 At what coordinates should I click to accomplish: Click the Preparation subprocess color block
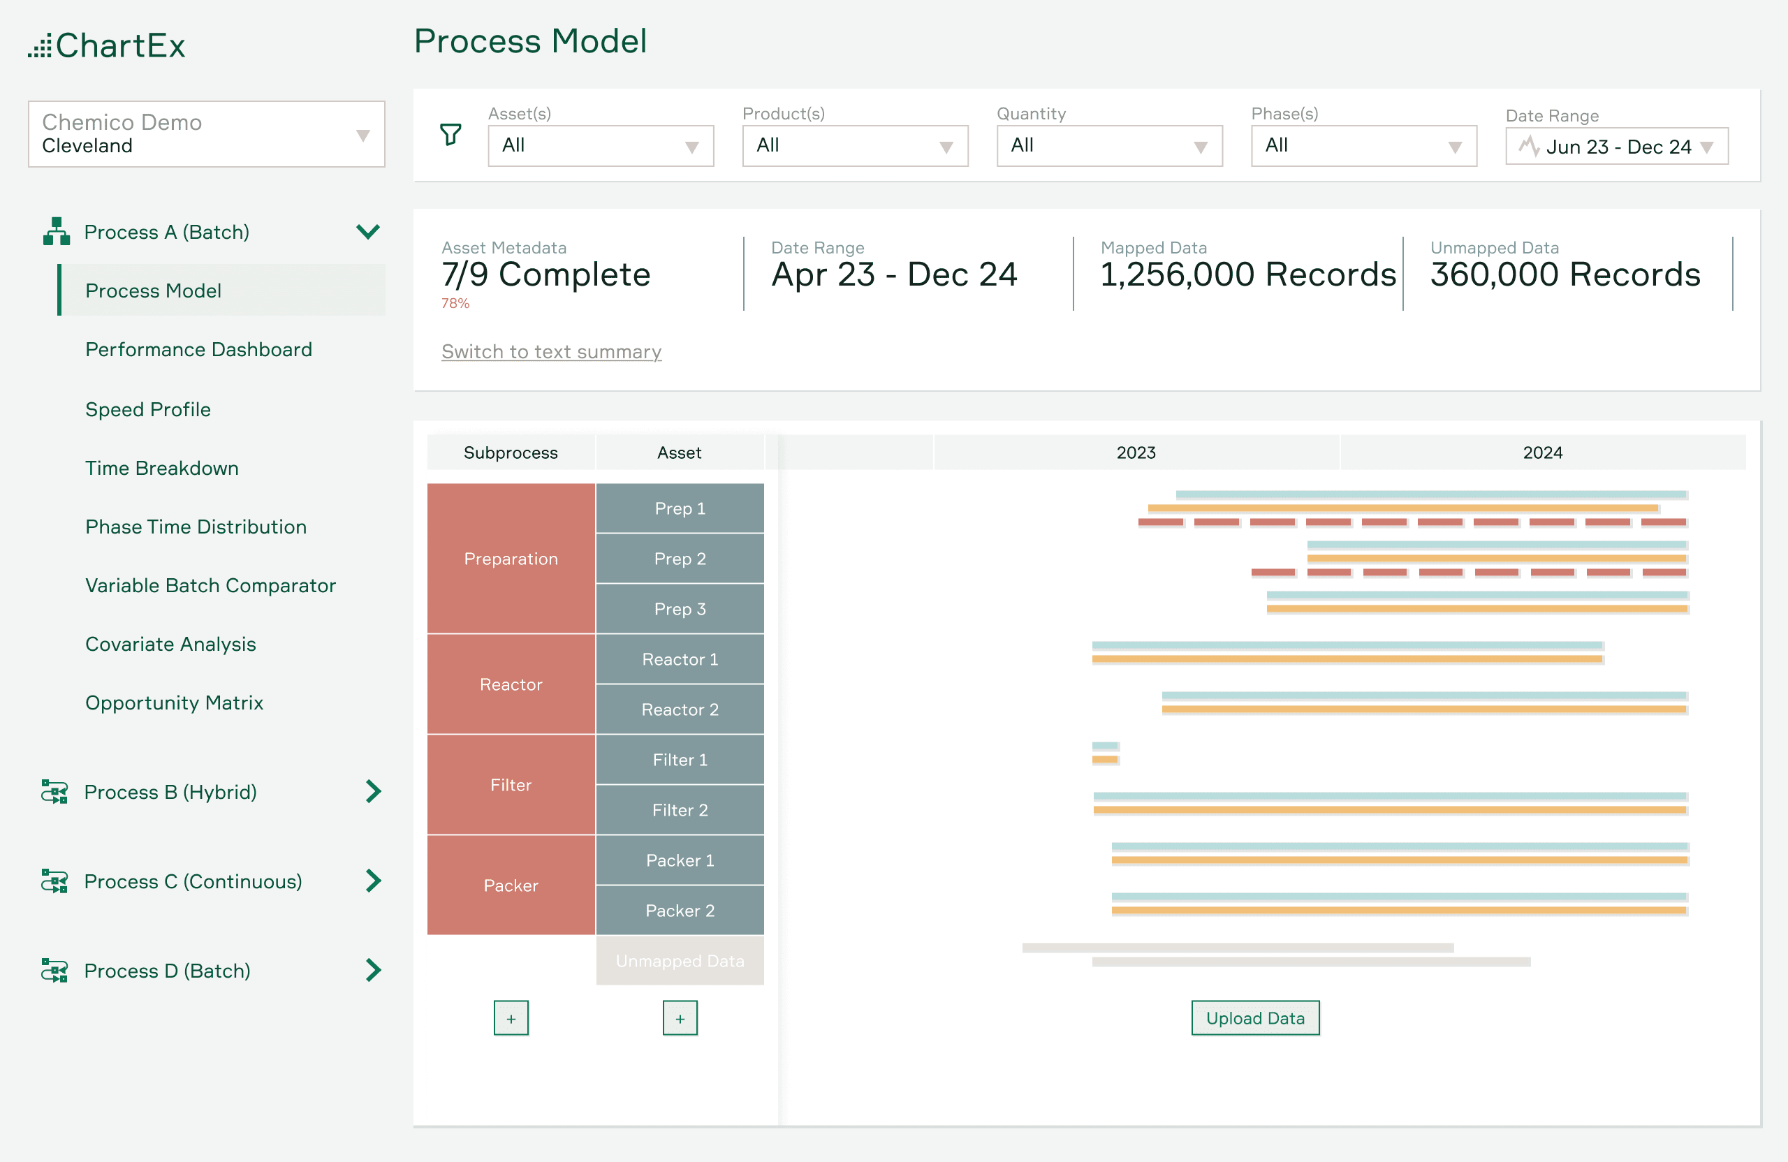[x=511, y=558]
